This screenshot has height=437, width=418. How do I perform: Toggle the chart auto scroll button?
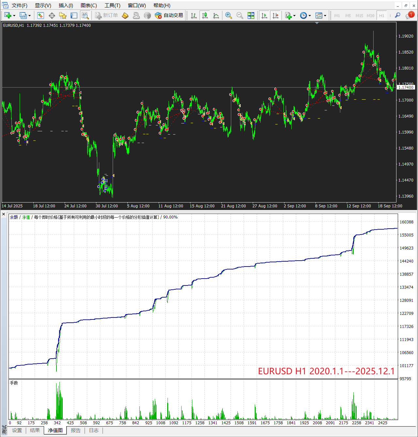[264, 15]
